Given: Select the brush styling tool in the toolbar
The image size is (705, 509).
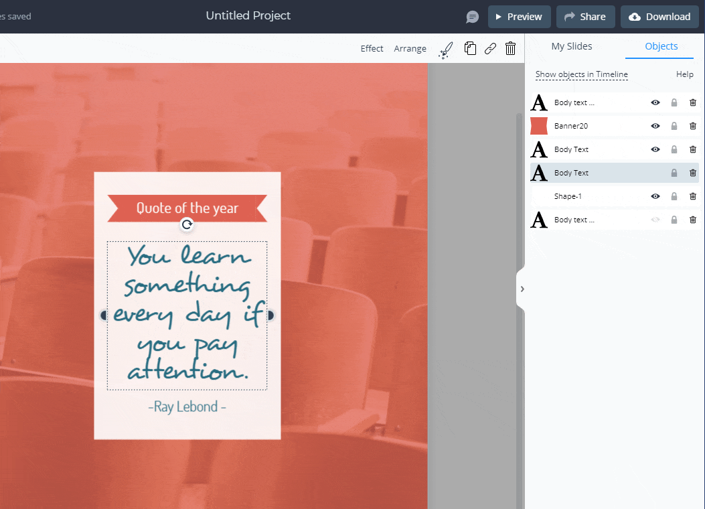Looking at the screenshot, I should (x=445, y=48).
